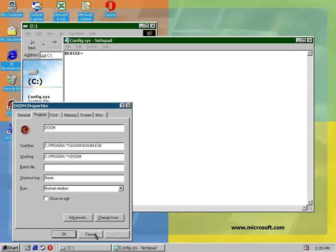Image resolution: width=336 pixels, height=252 pixels.
Task: Click the Opera icon in Quick Launch
Action: coord(50,248)
